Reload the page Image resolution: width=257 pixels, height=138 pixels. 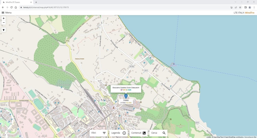coord(12,7)
